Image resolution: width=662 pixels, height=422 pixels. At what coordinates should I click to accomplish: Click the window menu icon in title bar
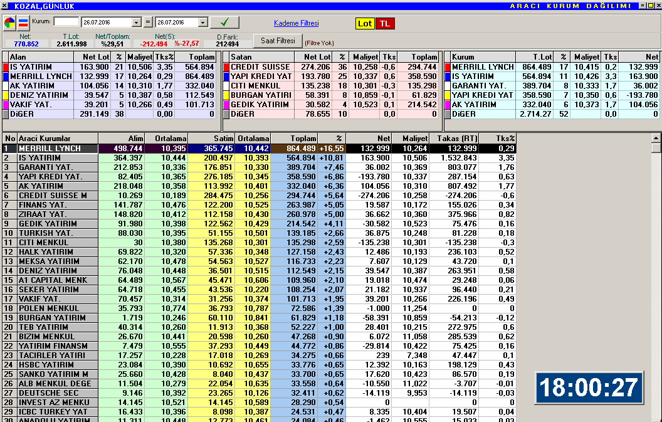tap(6, 6)
